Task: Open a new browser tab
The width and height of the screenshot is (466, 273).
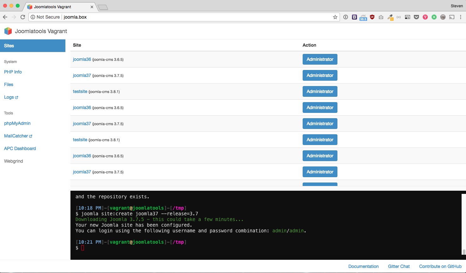Action: click(103, 7)
